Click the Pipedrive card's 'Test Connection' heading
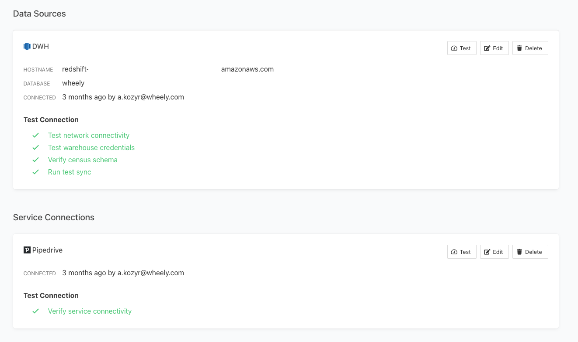Viewport: 578px width, 342px height. pyautogui.click(x=51, y=295)
